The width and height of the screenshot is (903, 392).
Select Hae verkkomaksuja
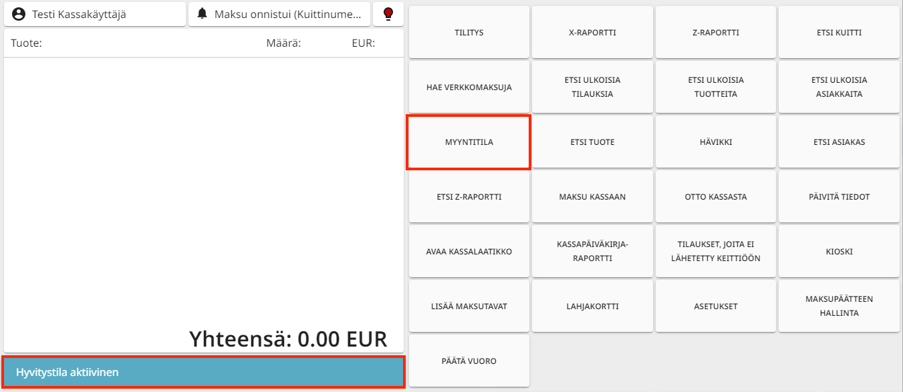coord(469,87)
